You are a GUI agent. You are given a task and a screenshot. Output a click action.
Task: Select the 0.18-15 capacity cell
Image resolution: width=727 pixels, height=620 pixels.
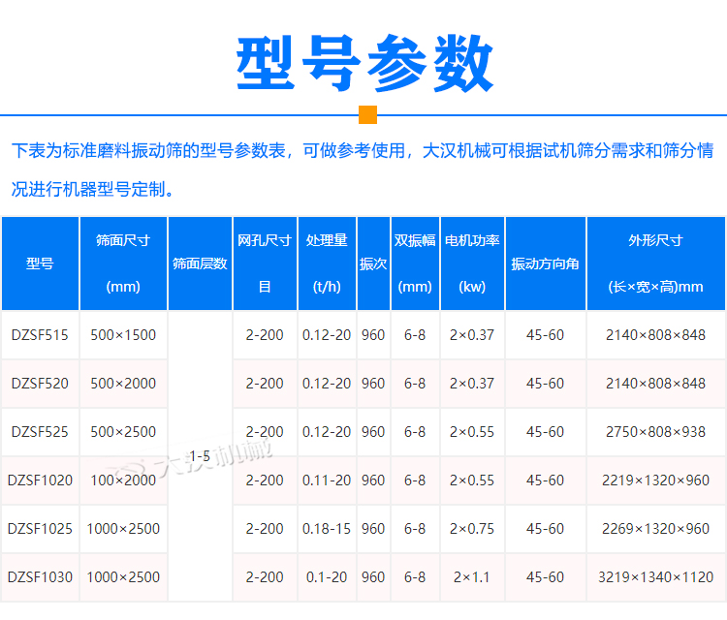(x=327, y=529)
